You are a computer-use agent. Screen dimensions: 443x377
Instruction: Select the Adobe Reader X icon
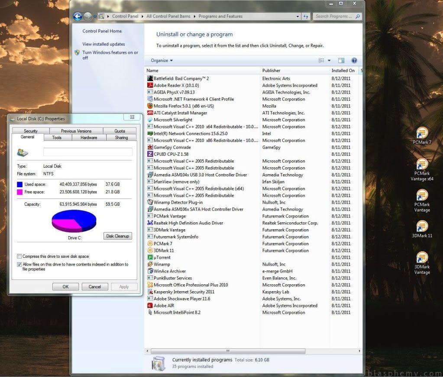150,85
